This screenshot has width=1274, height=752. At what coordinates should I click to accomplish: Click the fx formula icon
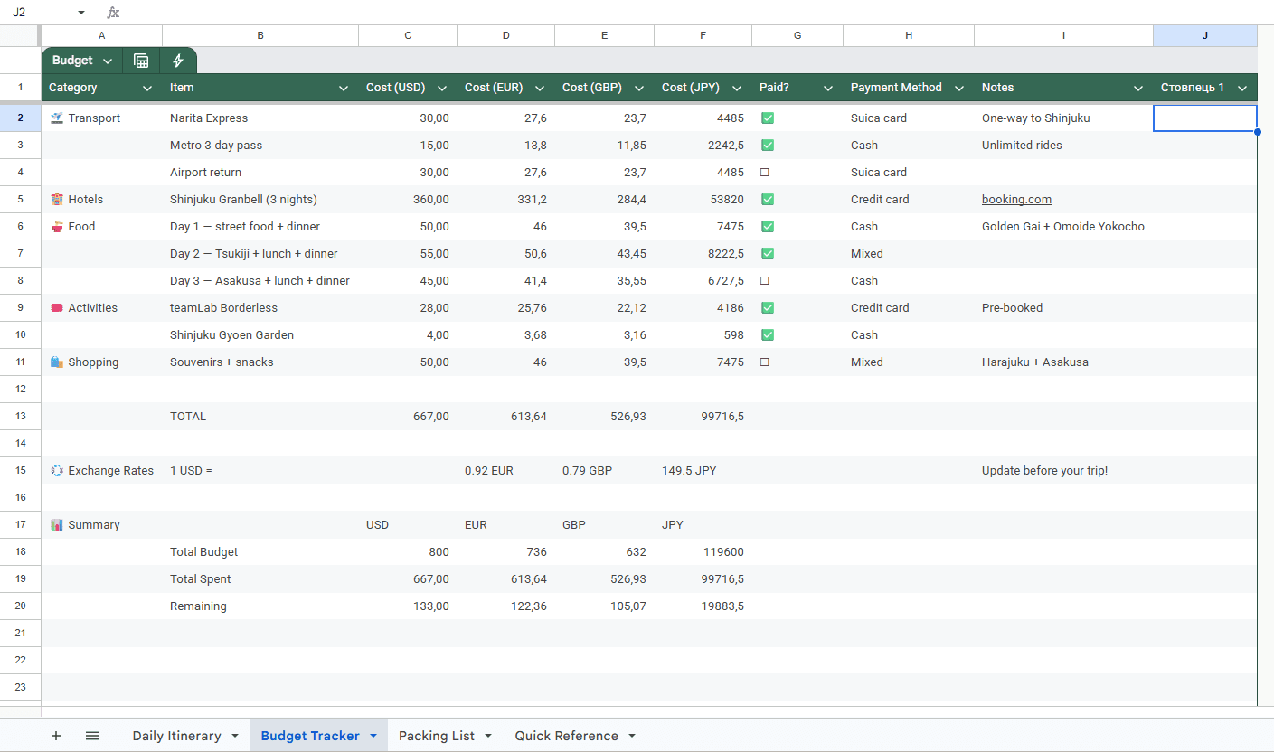[113, 13]
